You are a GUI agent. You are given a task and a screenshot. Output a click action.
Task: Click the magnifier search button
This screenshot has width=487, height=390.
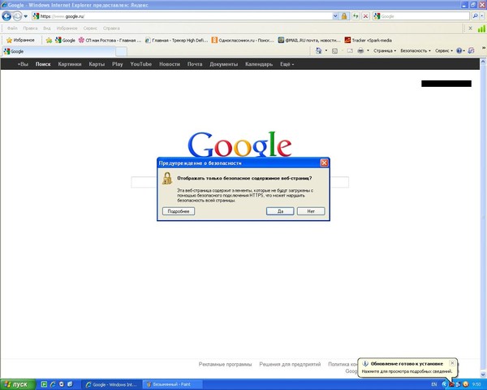475,16
